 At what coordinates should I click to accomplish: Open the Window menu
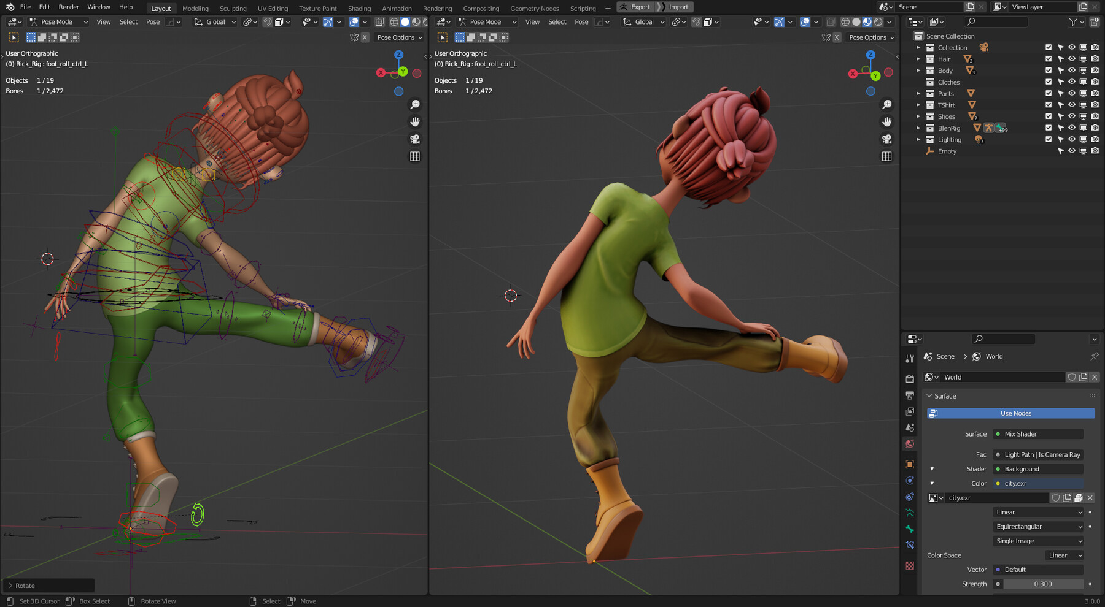pyautogui.click(x=99, y=7)
